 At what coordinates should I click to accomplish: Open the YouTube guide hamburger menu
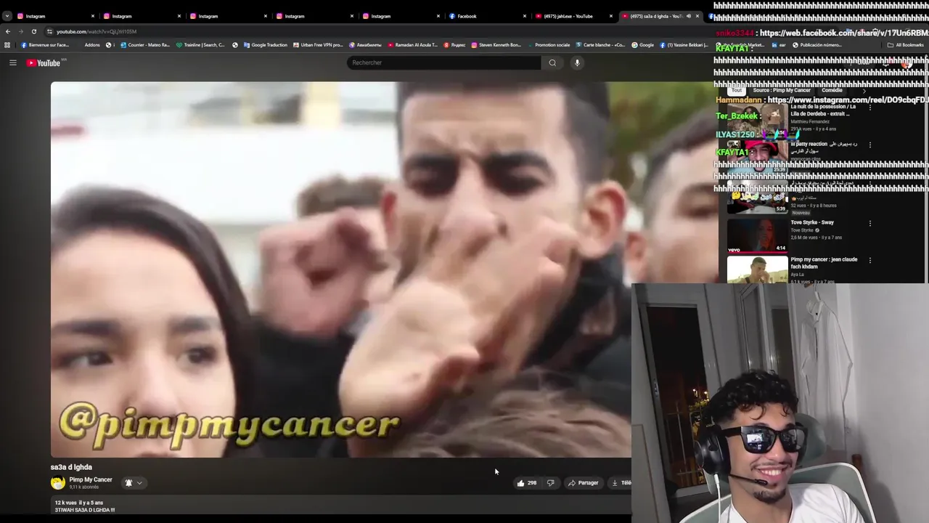12,62
